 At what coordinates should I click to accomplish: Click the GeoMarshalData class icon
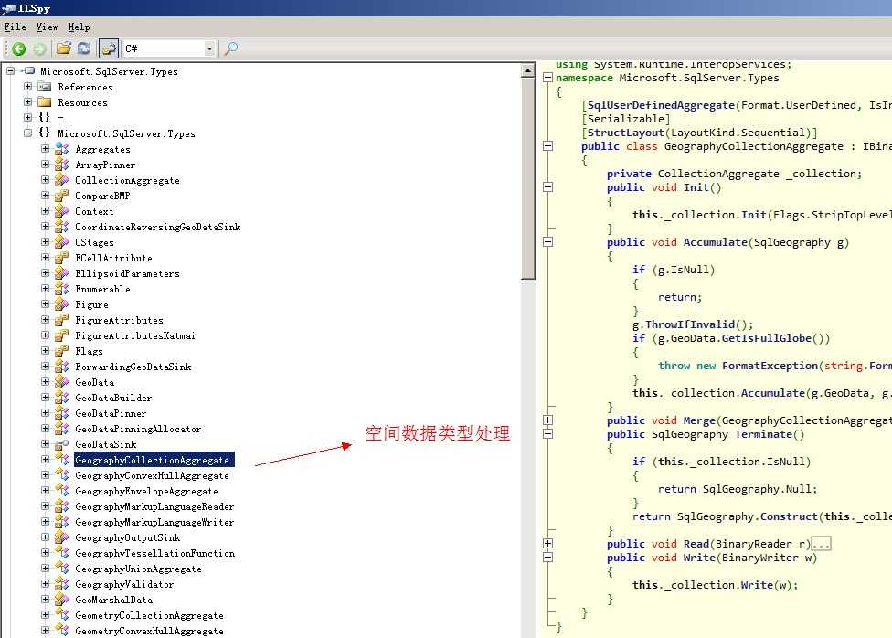click(x=61, y=600)
